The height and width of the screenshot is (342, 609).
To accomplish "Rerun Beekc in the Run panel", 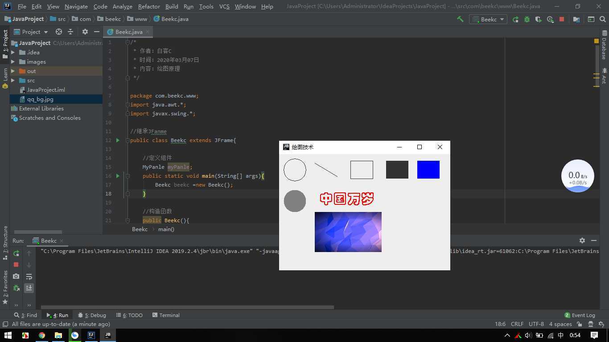I will click(16, 253).
